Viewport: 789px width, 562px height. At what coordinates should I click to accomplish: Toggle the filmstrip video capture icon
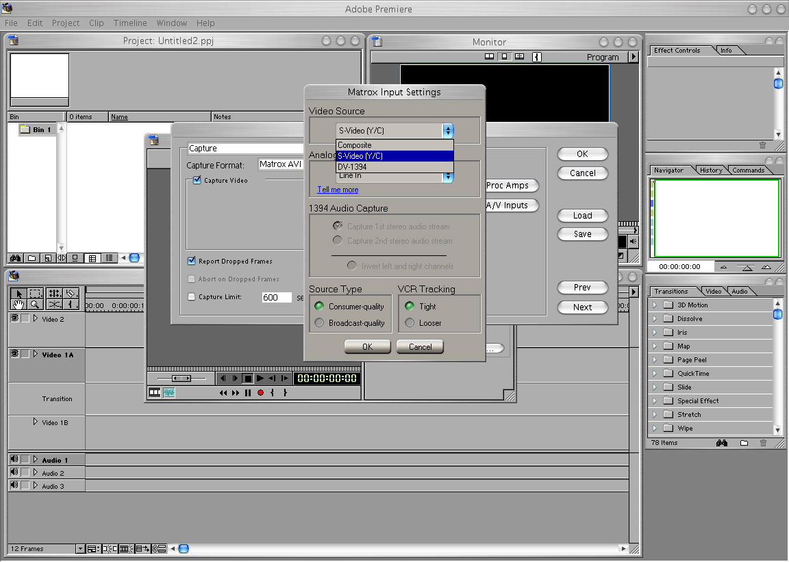(x=155, y=392)
